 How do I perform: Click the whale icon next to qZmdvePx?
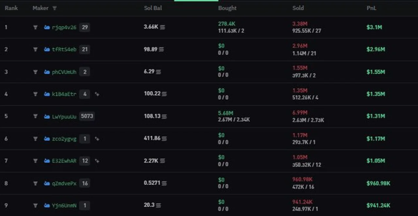[47, 183]
